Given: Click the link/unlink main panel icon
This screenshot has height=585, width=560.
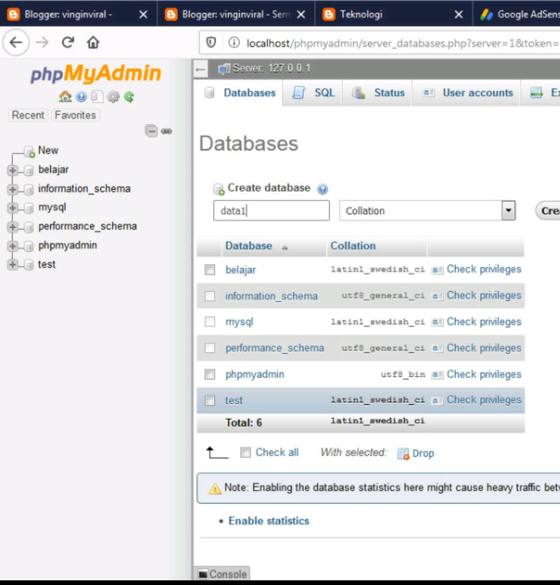Looking at the screenshot, I should point(166,131).
